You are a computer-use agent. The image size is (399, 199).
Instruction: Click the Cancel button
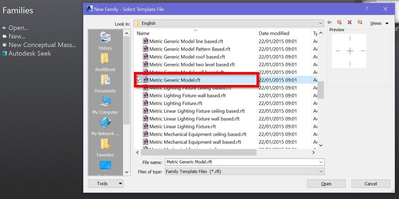tap(371, 184)
